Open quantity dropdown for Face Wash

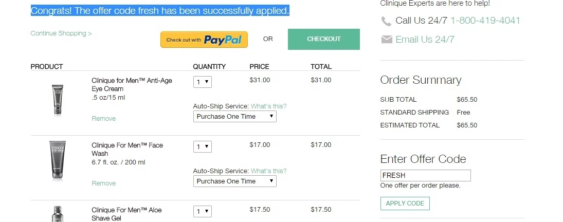203,146
